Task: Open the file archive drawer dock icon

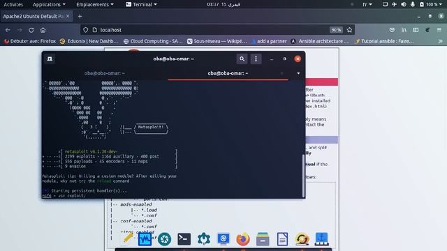Action: (x=263, y=239)
